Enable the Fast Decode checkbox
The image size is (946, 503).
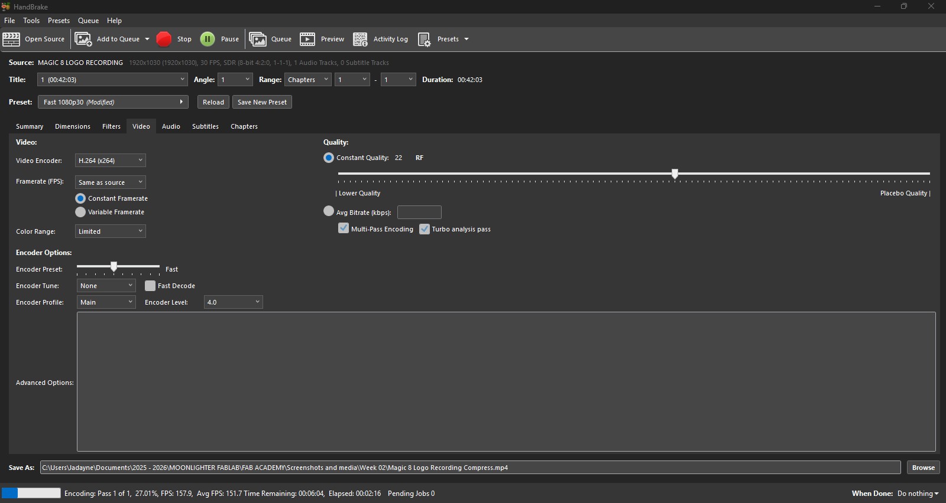(x=150, y=286)
